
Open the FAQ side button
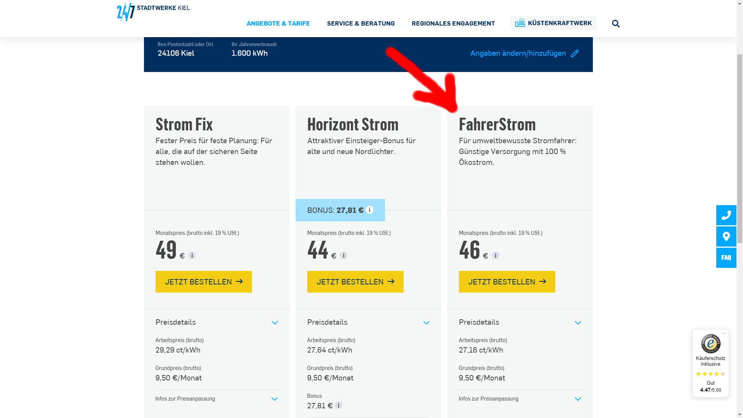coord(726,258)
